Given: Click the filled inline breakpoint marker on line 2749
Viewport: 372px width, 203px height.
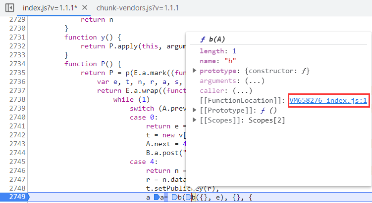Looking at the screenshot, I should 157,198.
